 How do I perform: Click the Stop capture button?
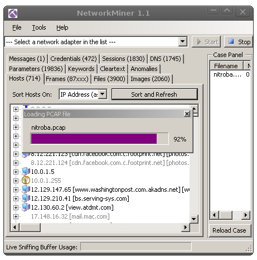239,42
